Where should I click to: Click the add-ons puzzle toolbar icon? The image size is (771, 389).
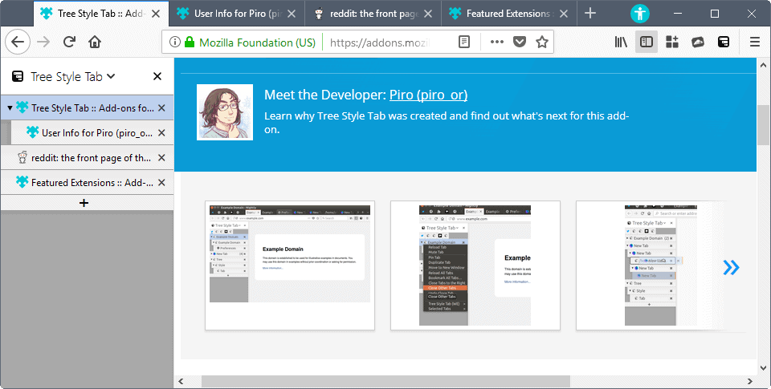point(672,43)
